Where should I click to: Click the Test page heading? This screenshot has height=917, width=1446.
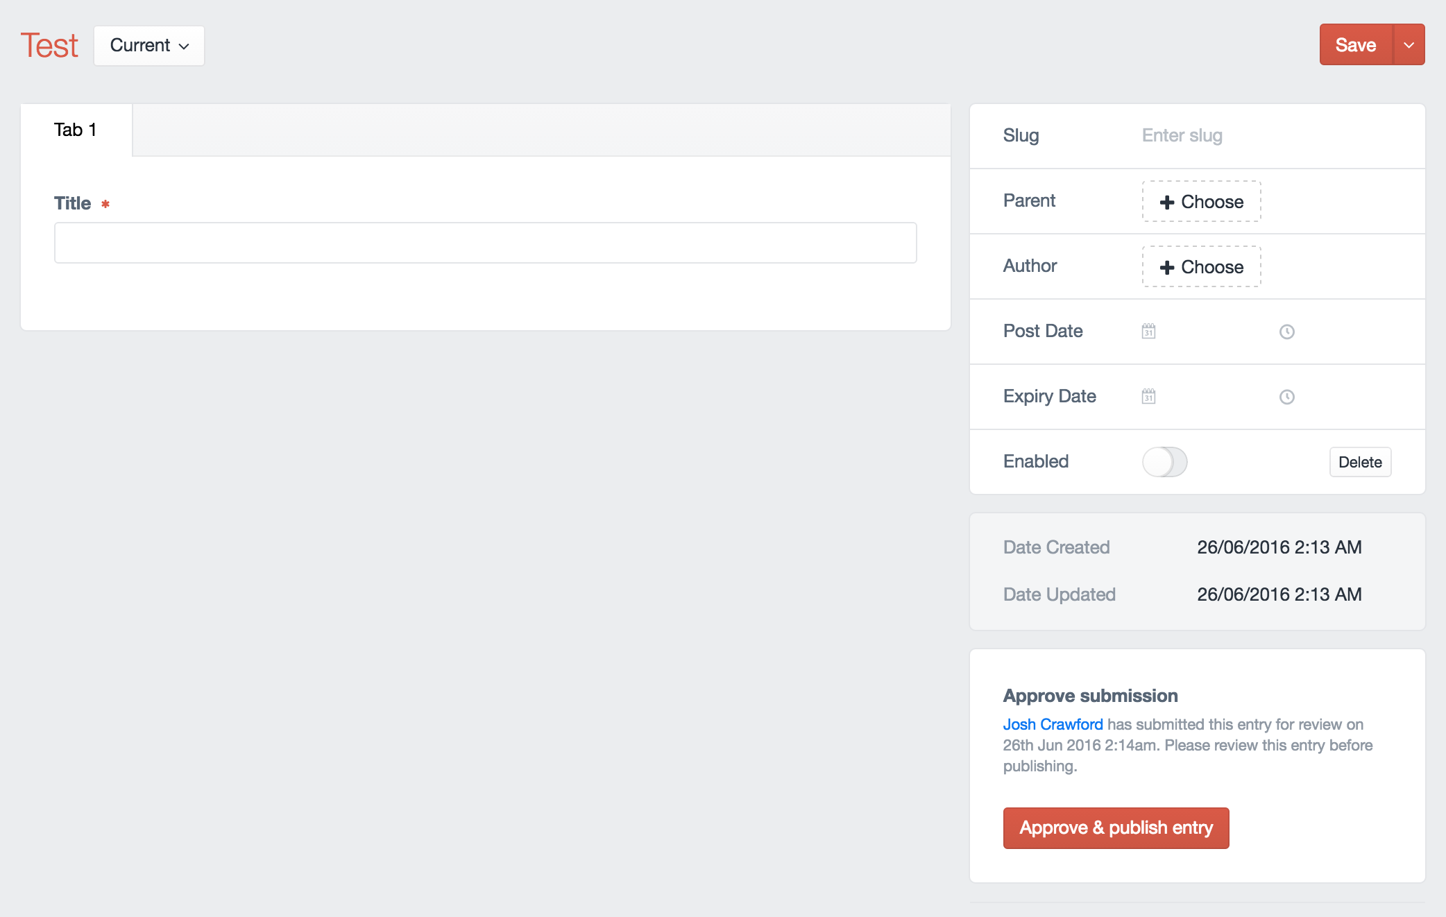point(49,46)
